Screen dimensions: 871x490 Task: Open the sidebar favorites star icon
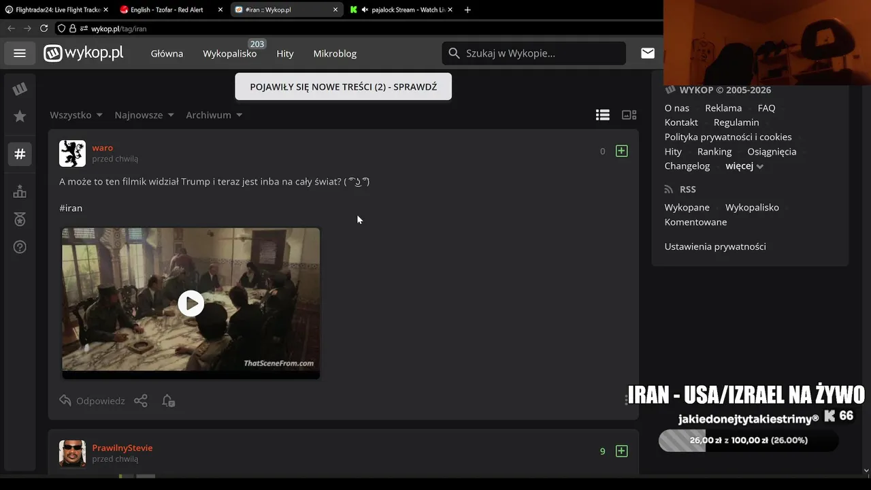pos(20,116)
